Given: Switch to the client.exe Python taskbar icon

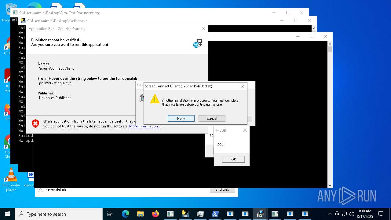Looking at the screenshot, I should 185,214.
